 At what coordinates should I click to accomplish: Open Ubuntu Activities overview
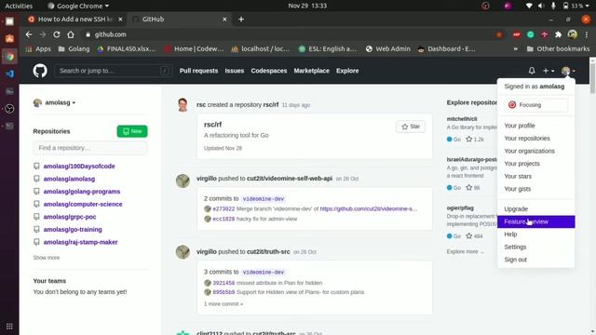pos(19,6)
